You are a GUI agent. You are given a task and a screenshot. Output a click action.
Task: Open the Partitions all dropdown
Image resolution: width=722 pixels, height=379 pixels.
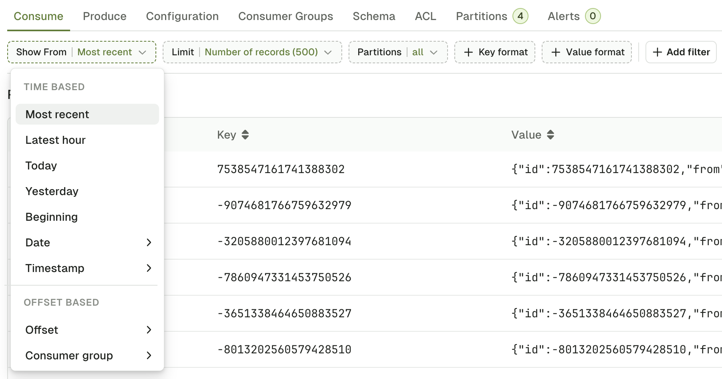(398, 52)
